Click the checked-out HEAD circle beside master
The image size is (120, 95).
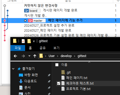[x=25, y=21]
